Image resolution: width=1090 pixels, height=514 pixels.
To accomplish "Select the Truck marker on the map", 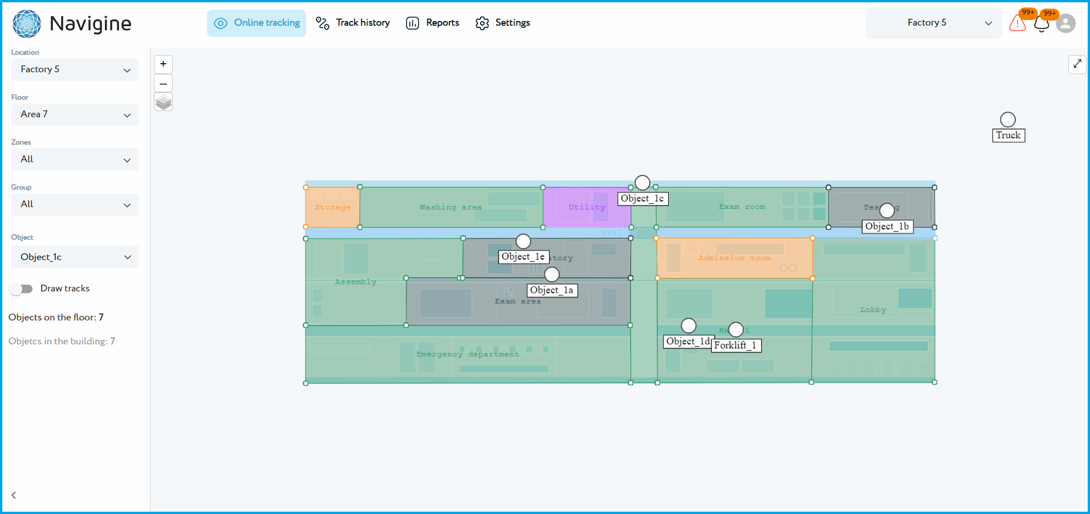I will 1007,119.
